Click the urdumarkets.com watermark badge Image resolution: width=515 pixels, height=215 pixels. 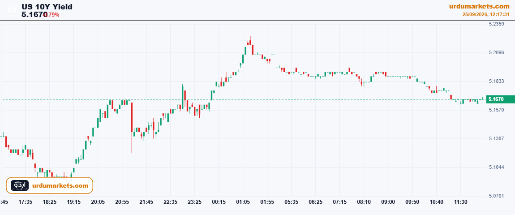[50, 185]
